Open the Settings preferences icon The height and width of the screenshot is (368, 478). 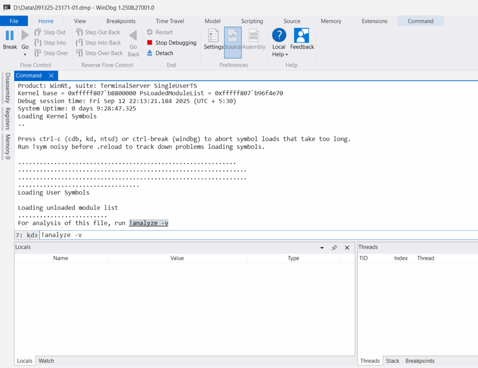214,36
